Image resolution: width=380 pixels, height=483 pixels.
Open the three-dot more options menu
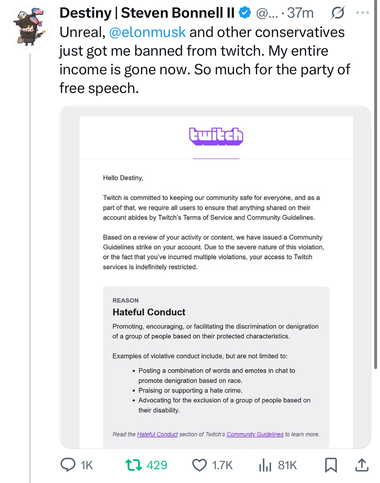tap(362, 13)
